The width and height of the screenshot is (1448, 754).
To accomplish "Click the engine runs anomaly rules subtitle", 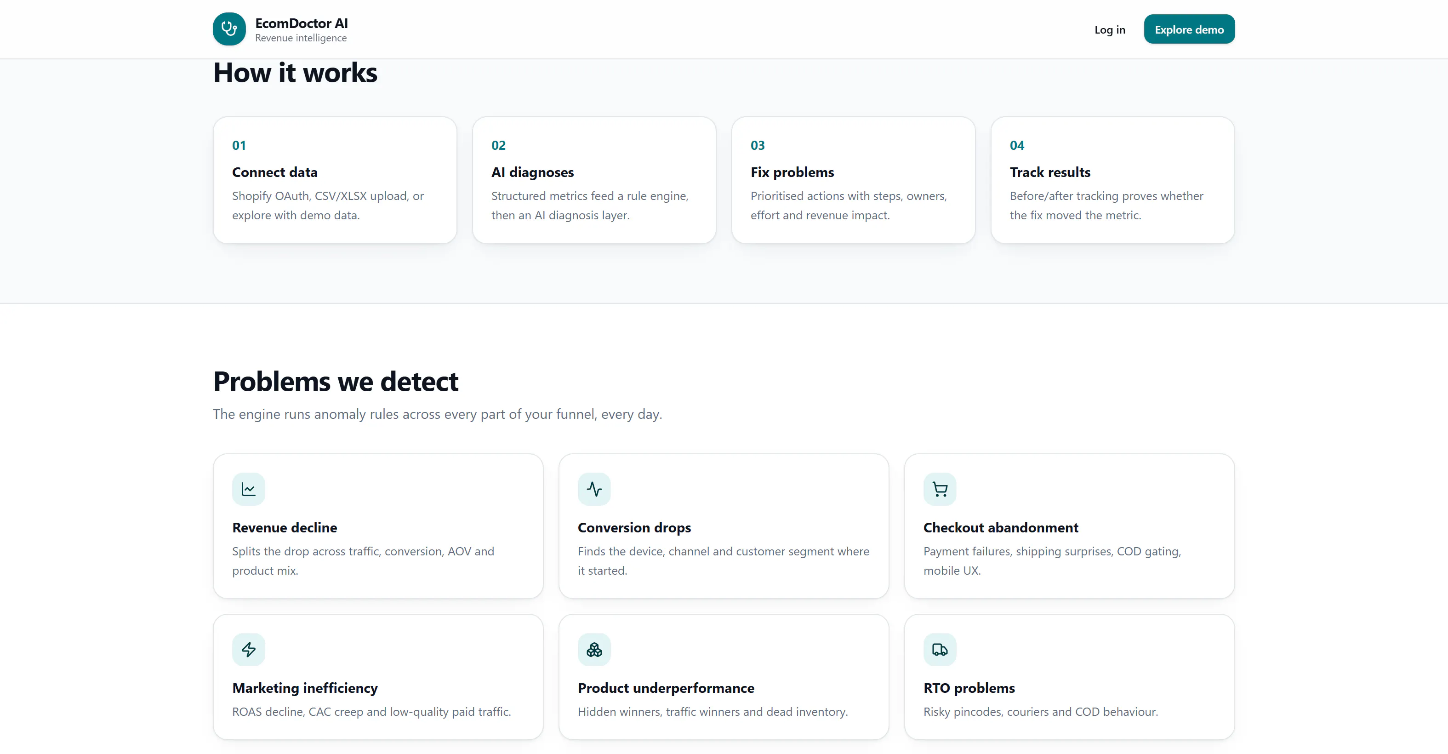I will tap(437, 414).
